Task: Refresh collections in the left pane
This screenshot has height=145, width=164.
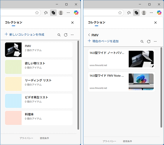Action: 66,35
